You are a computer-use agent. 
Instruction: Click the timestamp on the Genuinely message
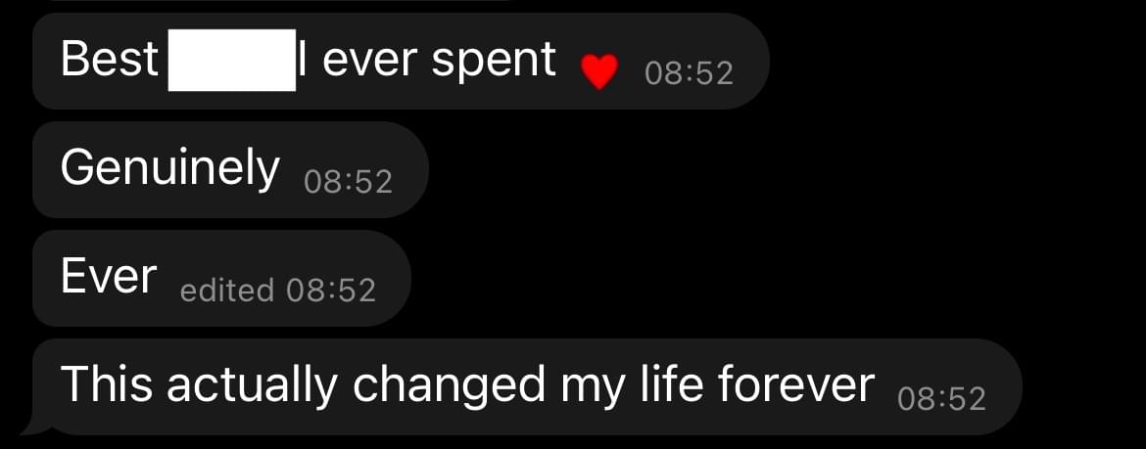click(348, 182)
